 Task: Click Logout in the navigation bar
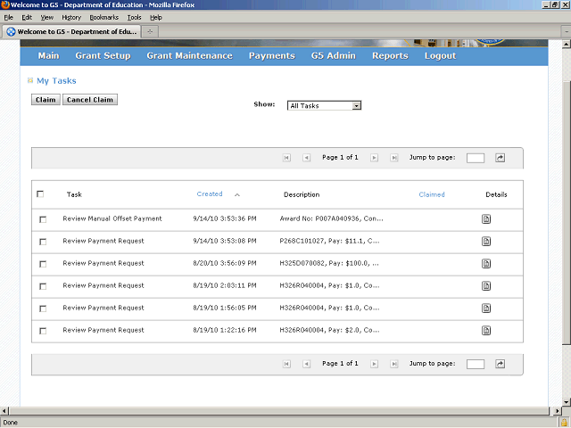tap(440, 55)
